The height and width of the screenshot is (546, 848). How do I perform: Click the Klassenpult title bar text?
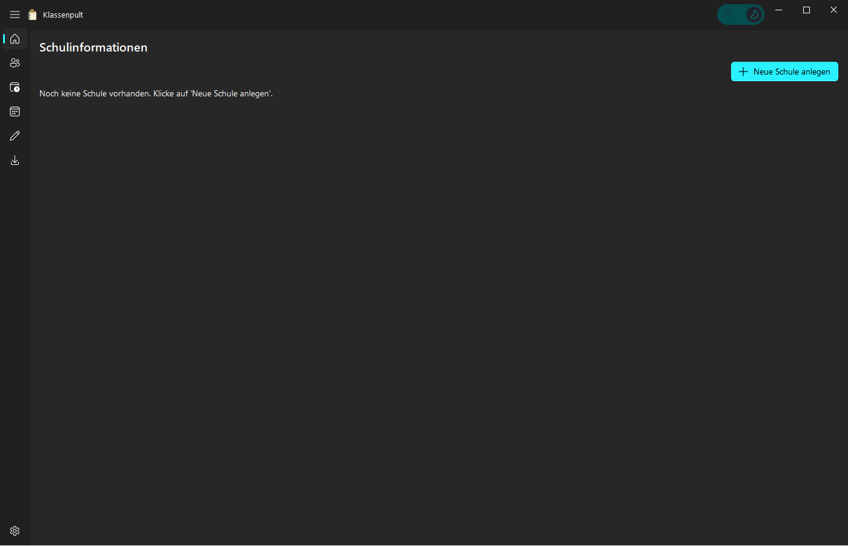63,15
